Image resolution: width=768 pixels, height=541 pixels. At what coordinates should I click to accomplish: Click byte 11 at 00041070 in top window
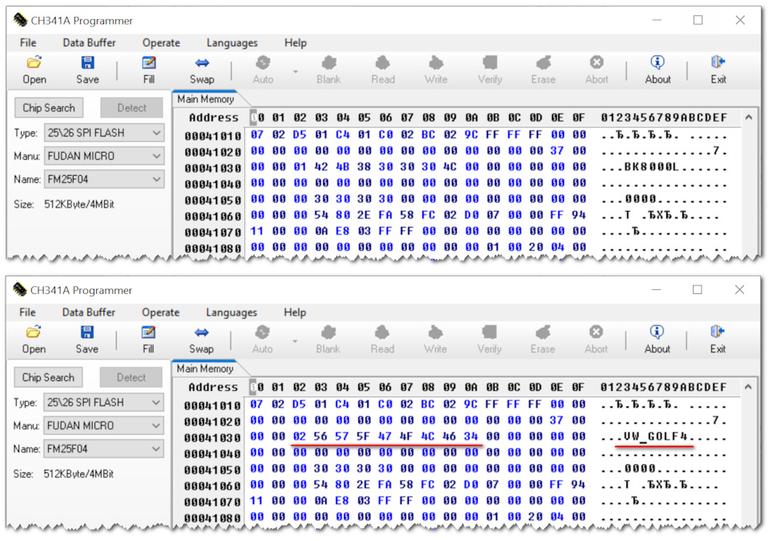pyautogui.click(x=257, y=232)
